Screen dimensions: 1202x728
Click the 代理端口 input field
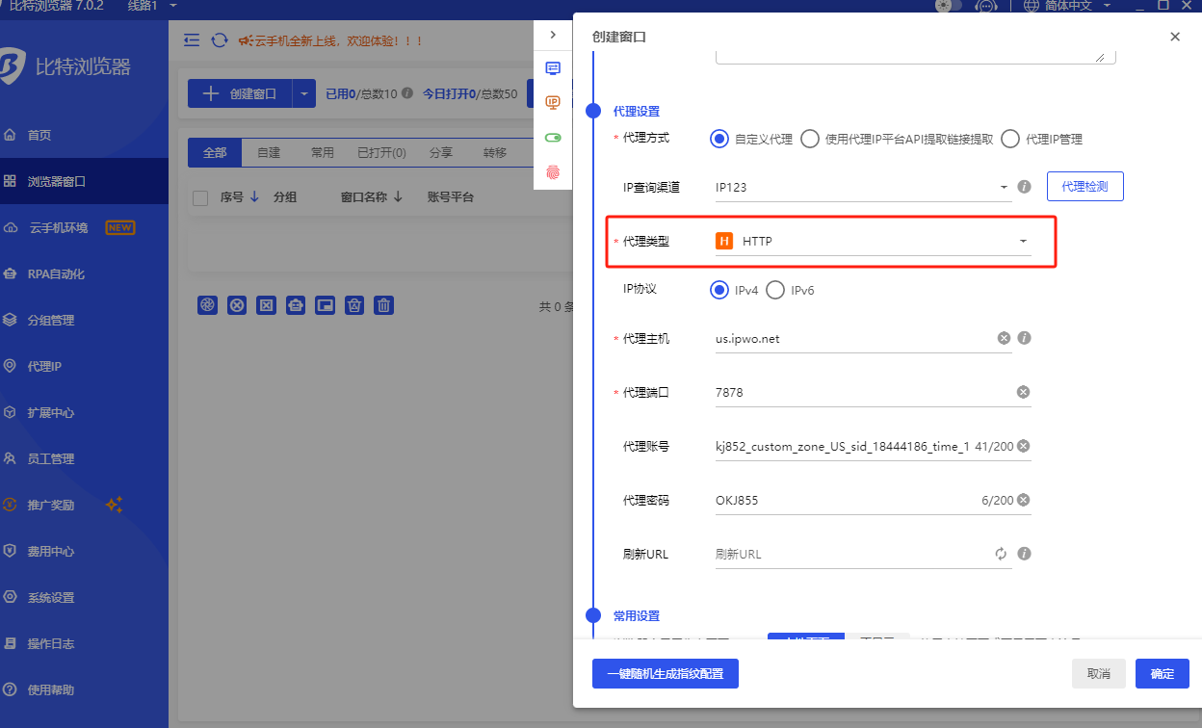[862, 392]
